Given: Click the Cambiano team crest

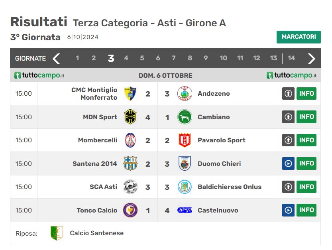Looking at the screenshot, I should pyautogui.click(x=185, y=117).
